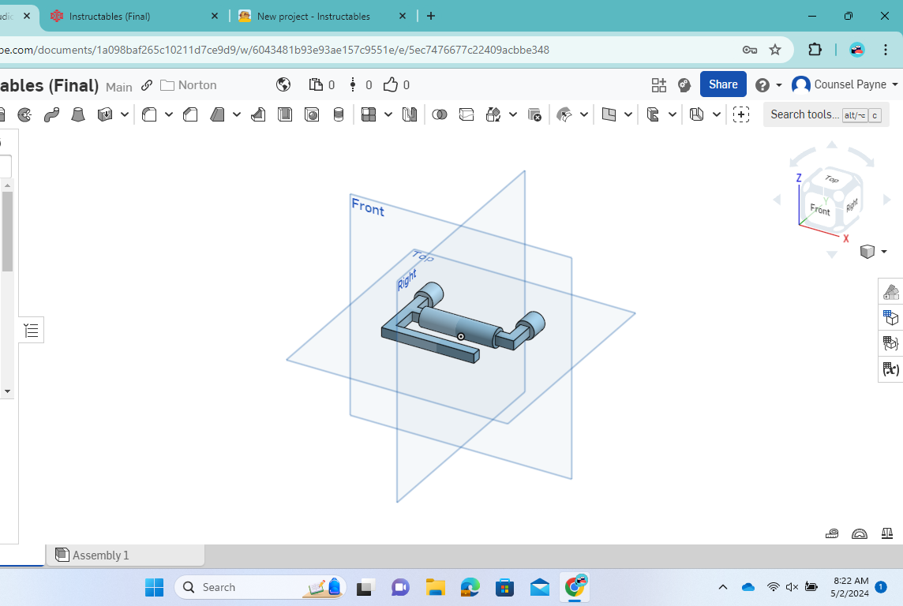Open the dropdown next to Sheet metal tool
Image resolution: width=903 pixels, height=606 pixels.
717,114
